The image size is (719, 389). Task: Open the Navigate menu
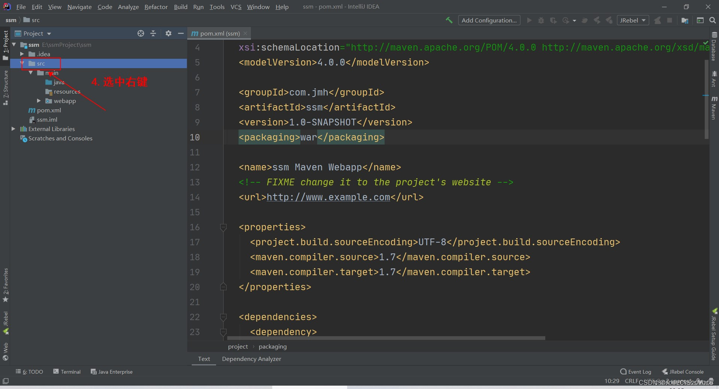[79, 7]
